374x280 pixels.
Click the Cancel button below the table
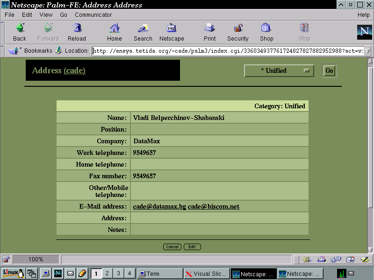coord(172,247)
